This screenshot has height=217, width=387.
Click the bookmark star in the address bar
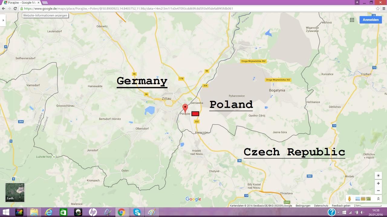(x=378, y=8)
